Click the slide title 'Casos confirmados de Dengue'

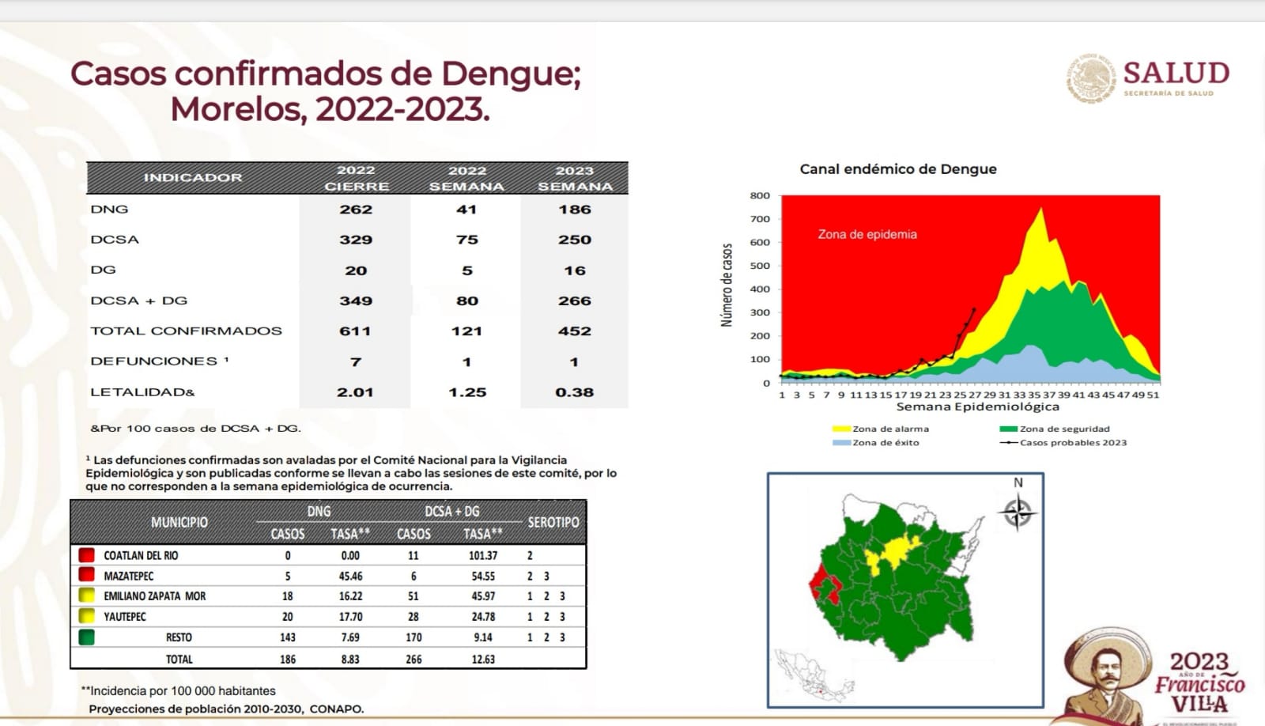[x=326, y=74]
